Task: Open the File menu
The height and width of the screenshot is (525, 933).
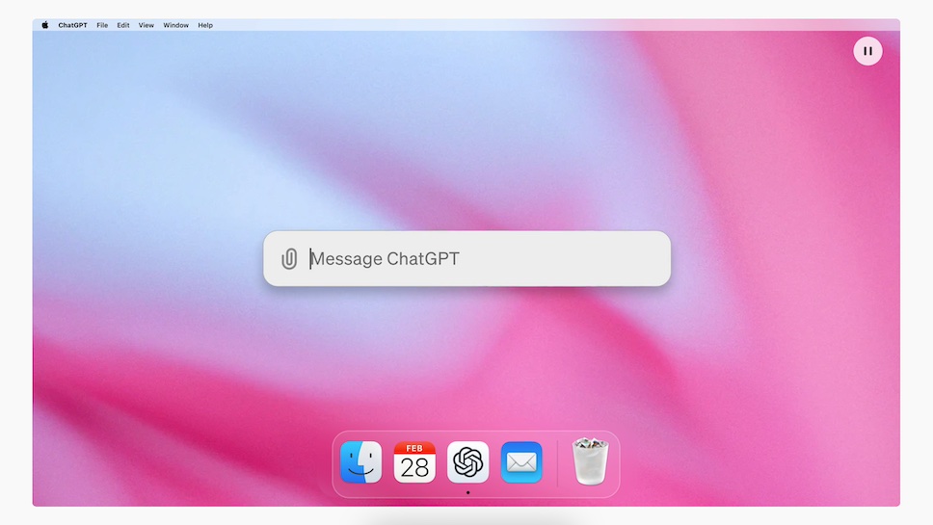Action: tap(102, 25)
